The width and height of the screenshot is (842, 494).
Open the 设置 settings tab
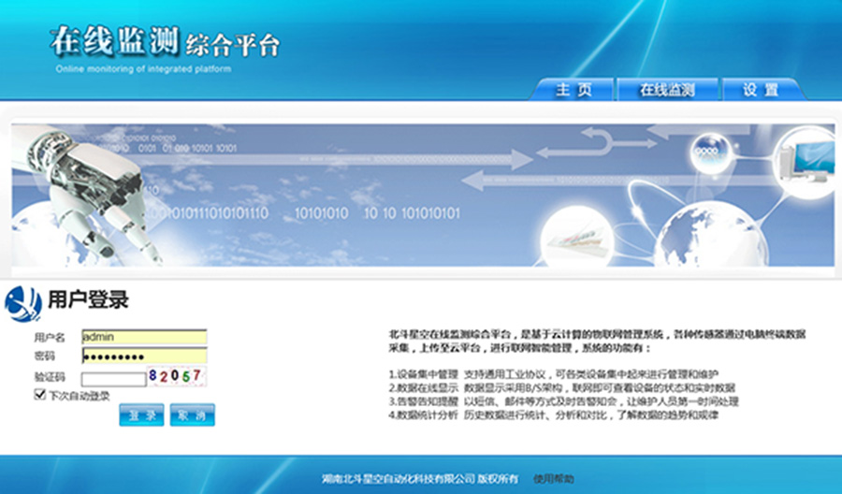[761, 90]
